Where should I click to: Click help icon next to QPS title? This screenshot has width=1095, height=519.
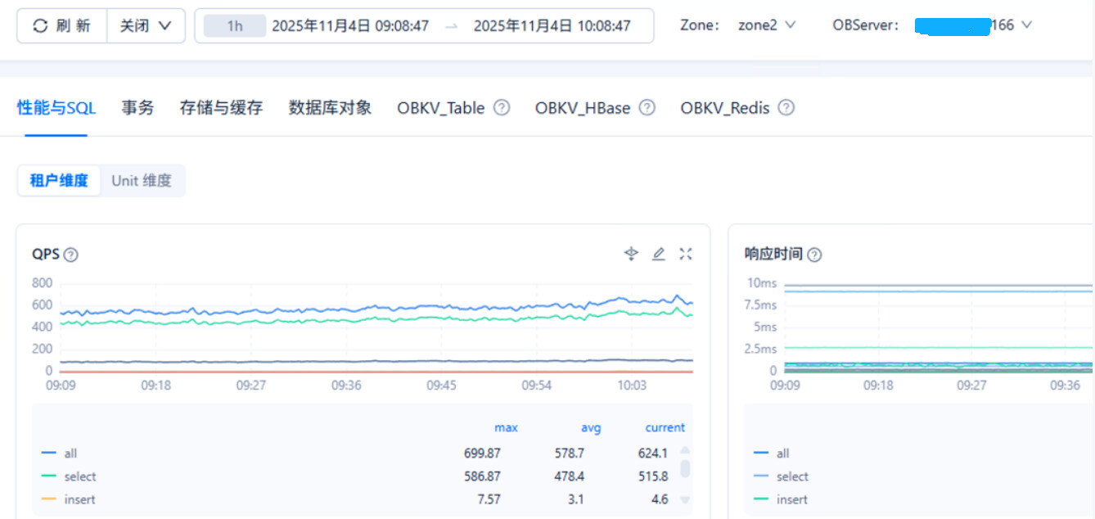[71, 255]
